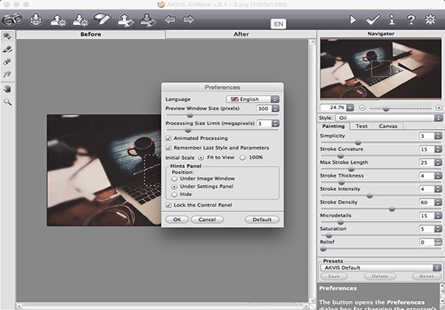Click the Undo left arrow
Image resolution: width=445 pixels, height=310 pixels.
(170, 20)
